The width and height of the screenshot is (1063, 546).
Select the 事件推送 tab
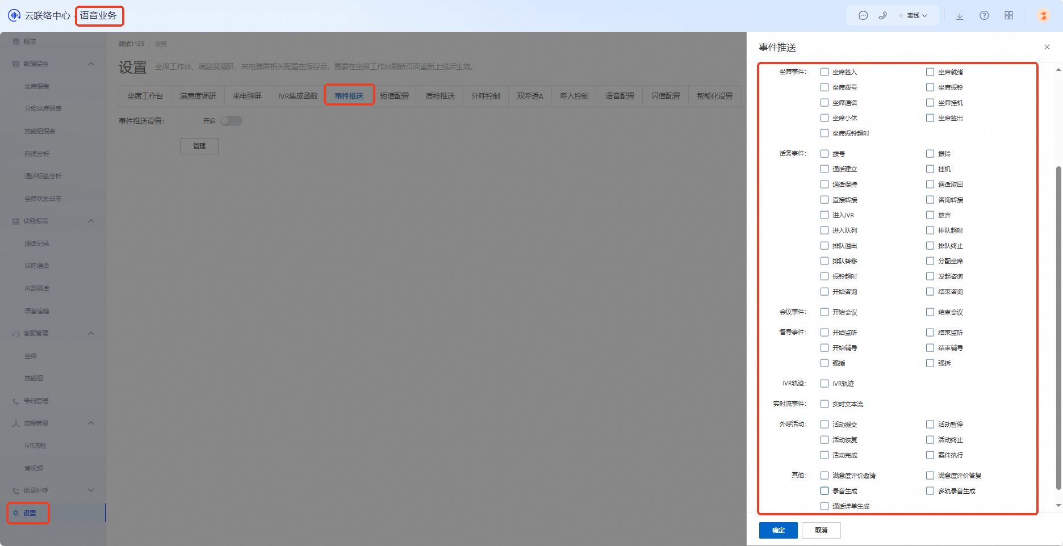tap(349, 96)
